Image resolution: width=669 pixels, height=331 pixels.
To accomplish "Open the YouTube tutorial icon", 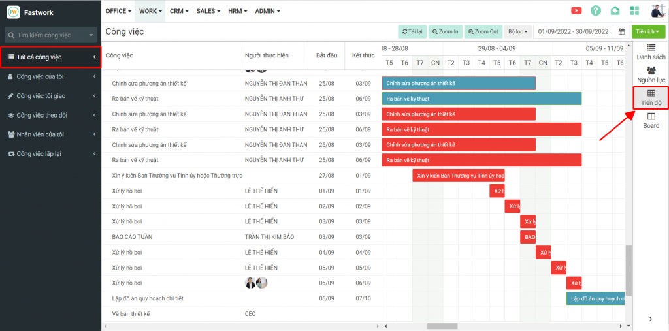I will click(576, 10).
